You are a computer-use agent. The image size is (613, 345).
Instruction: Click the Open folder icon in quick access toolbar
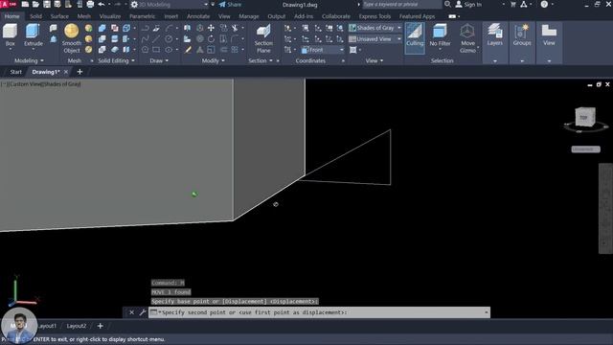(x=35, y=4)
